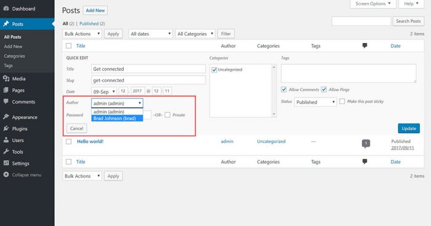This screenshot has height=226, width=431.
Task: Open the bottom Bulk Actions dropdown
Action: click(82, 176)
